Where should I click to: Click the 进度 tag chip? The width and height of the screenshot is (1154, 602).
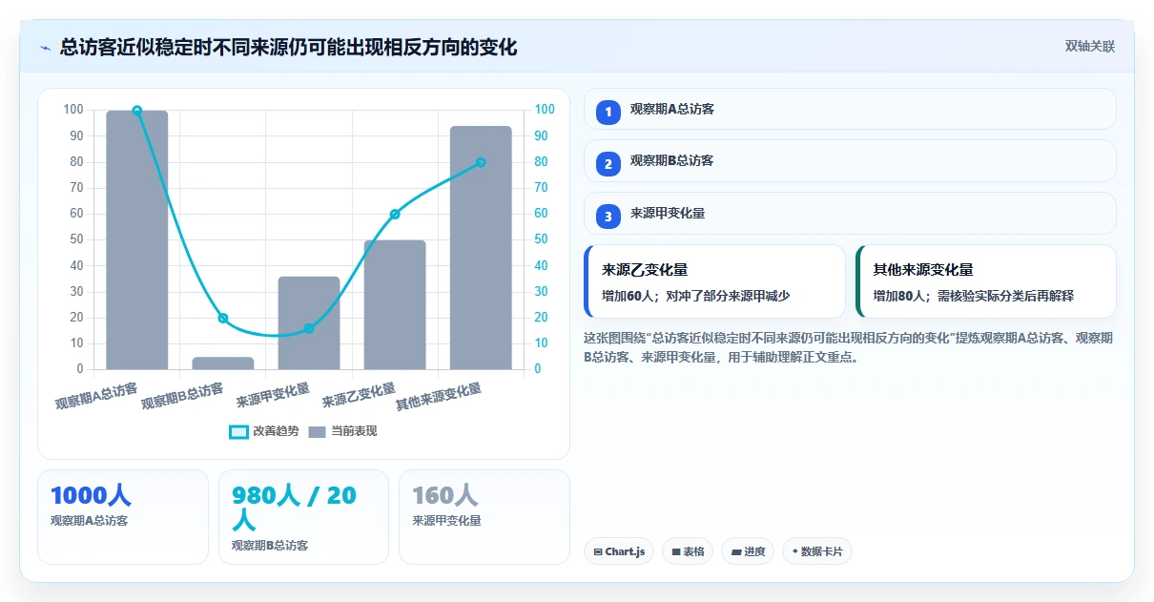tap(748, 551)
